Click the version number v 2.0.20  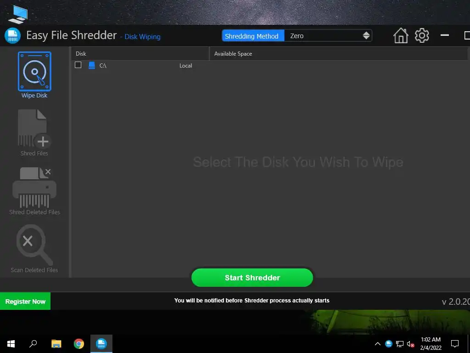pos(456,302)
